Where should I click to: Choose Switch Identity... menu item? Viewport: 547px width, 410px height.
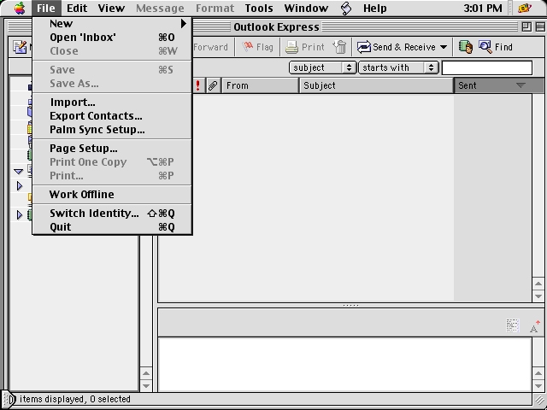tap(112, 213)
